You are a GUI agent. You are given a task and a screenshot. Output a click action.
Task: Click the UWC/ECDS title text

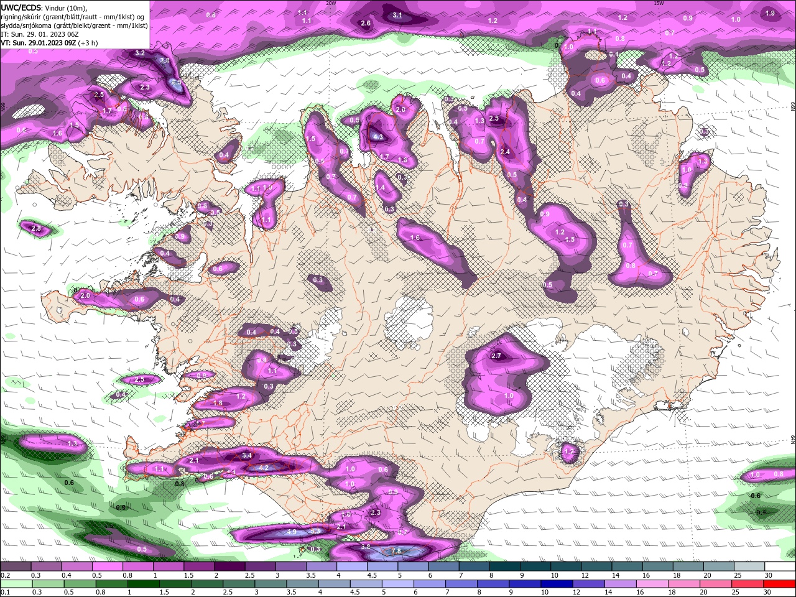[x=21, y=7]
